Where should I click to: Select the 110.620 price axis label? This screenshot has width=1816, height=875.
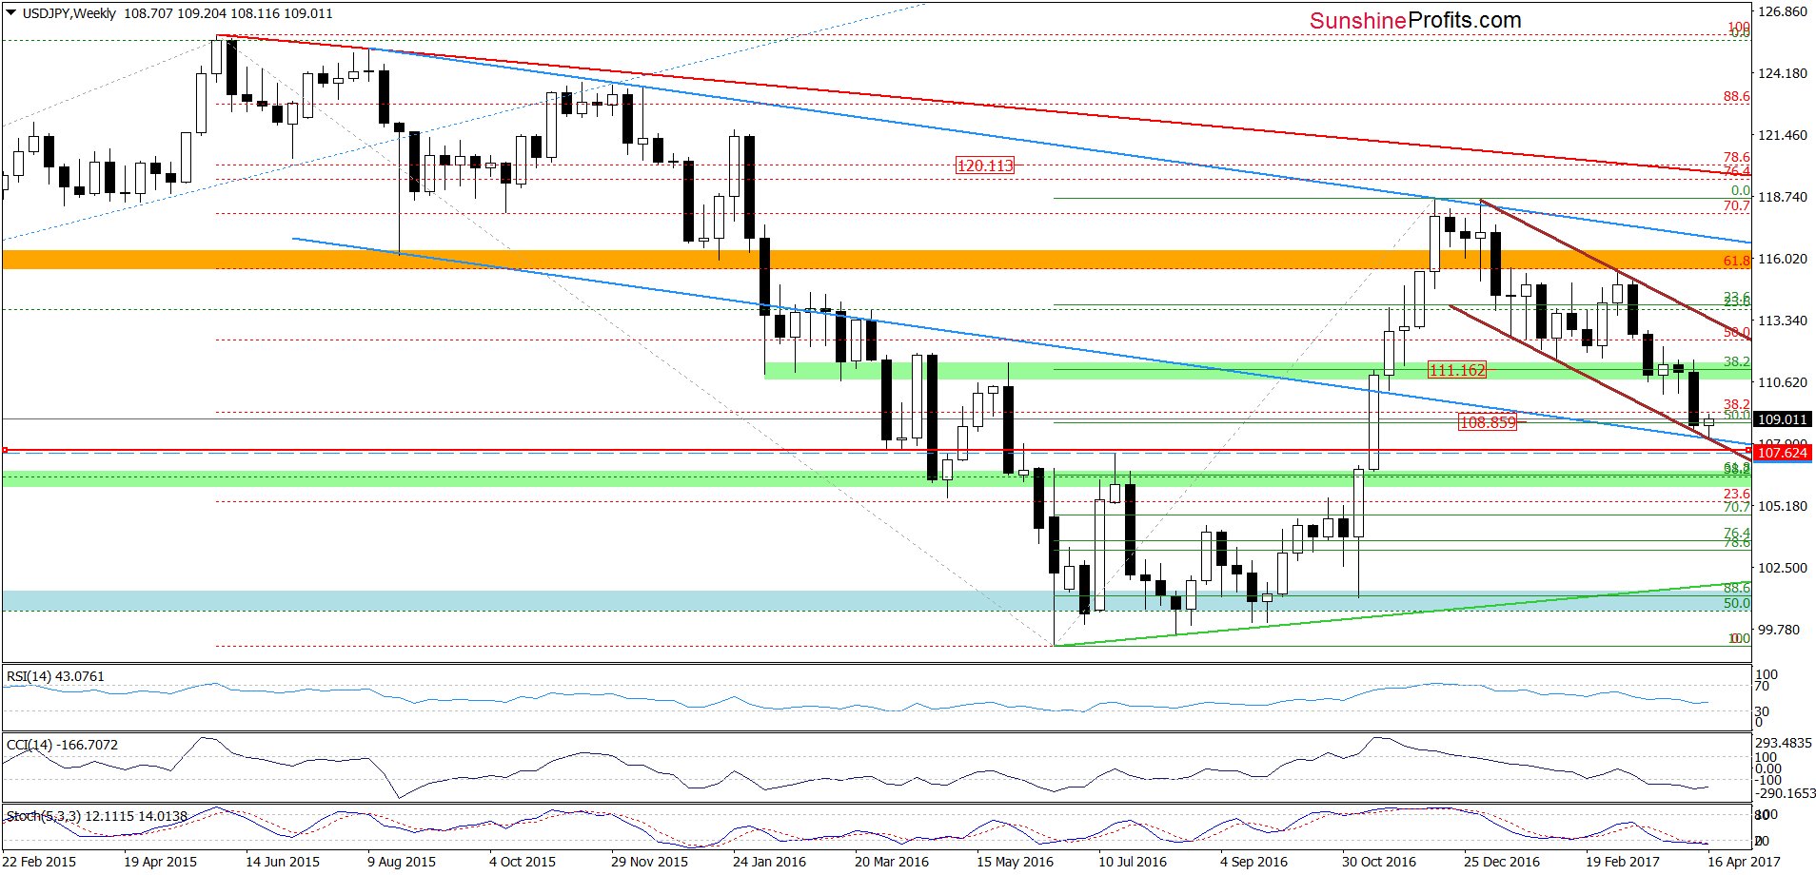[1782, 382]
